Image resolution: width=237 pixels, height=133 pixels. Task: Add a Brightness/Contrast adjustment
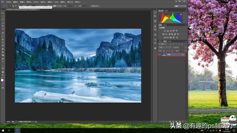pyautogui.click(x=164, y=31)
